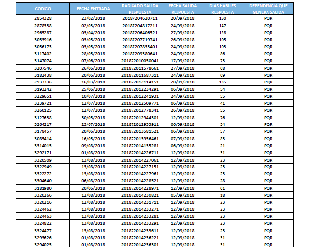311x247 pixels.
Task: Select code cell 2933336
Action: coord(43,82)
